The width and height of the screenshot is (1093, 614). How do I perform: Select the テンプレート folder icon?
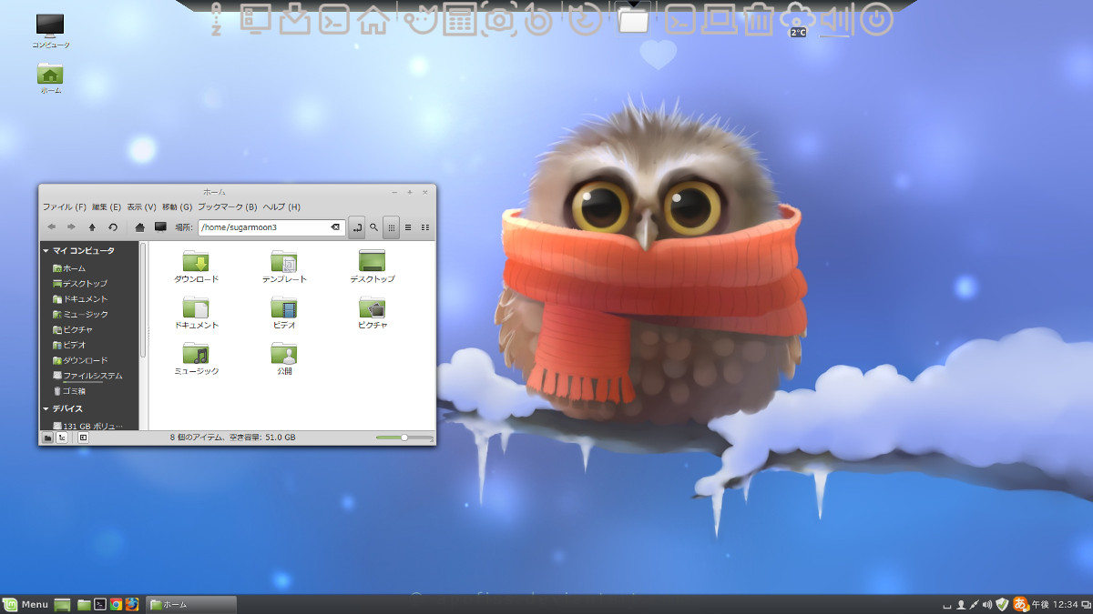pos(284,267)
